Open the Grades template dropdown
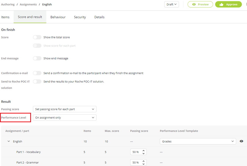This screenshot has height=166, width=247. coord(198,141)
